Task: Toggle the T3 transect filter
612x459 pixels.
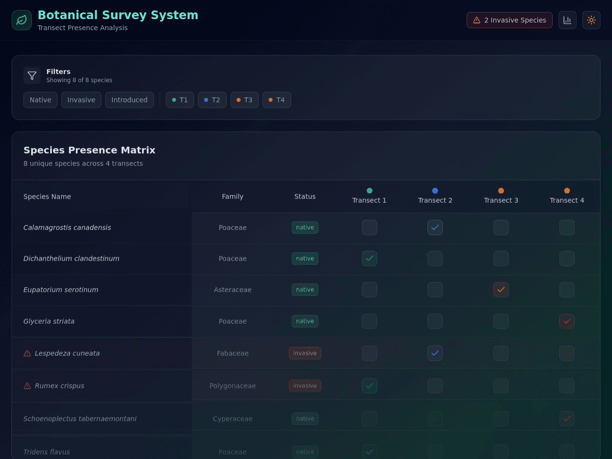Action: [244, 100]
